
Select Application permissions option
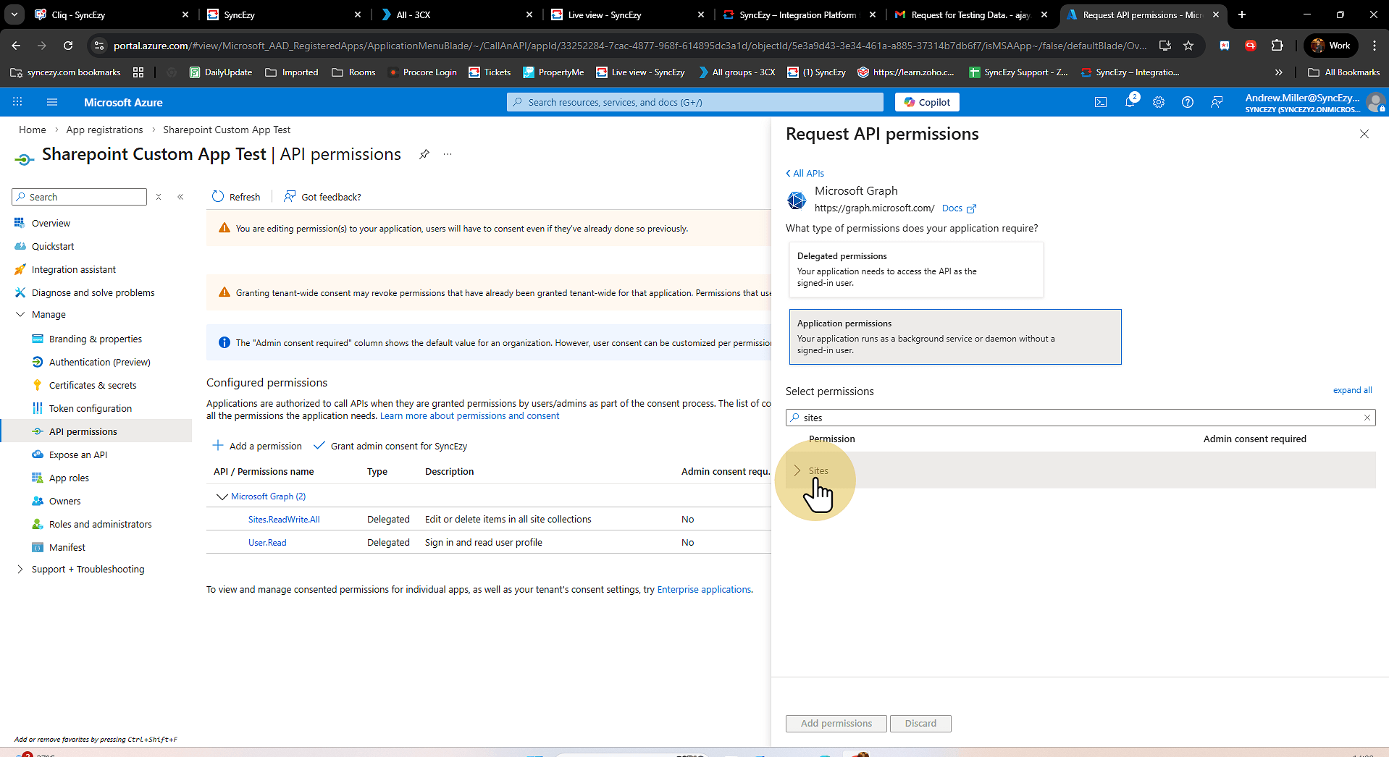pyautogui.click(x=954, y=337)
